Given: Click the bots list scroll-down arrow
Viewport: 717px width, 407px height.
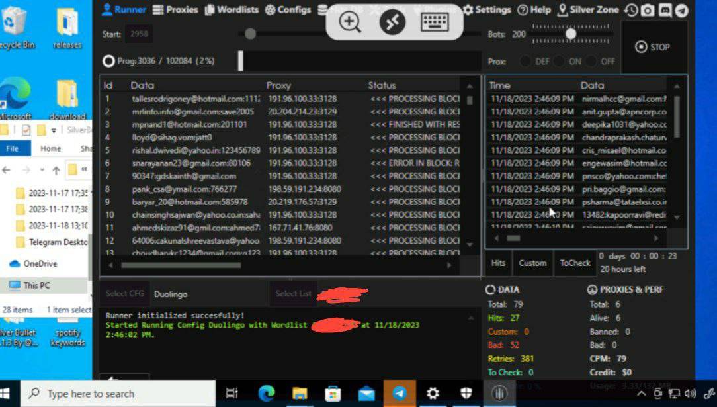Looking at the screenshot, I should point(470,245).
